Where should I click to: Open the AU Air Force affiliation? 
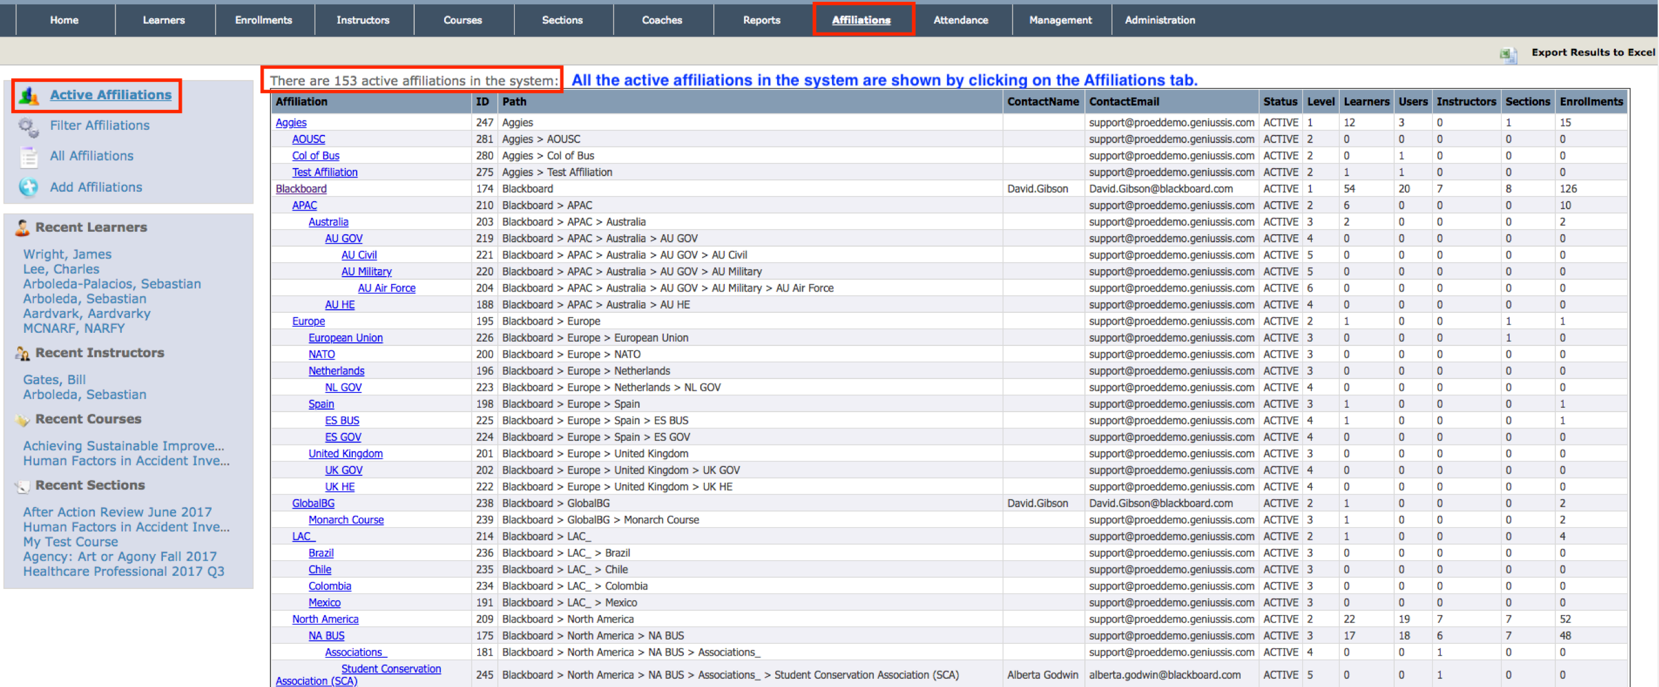387,288
